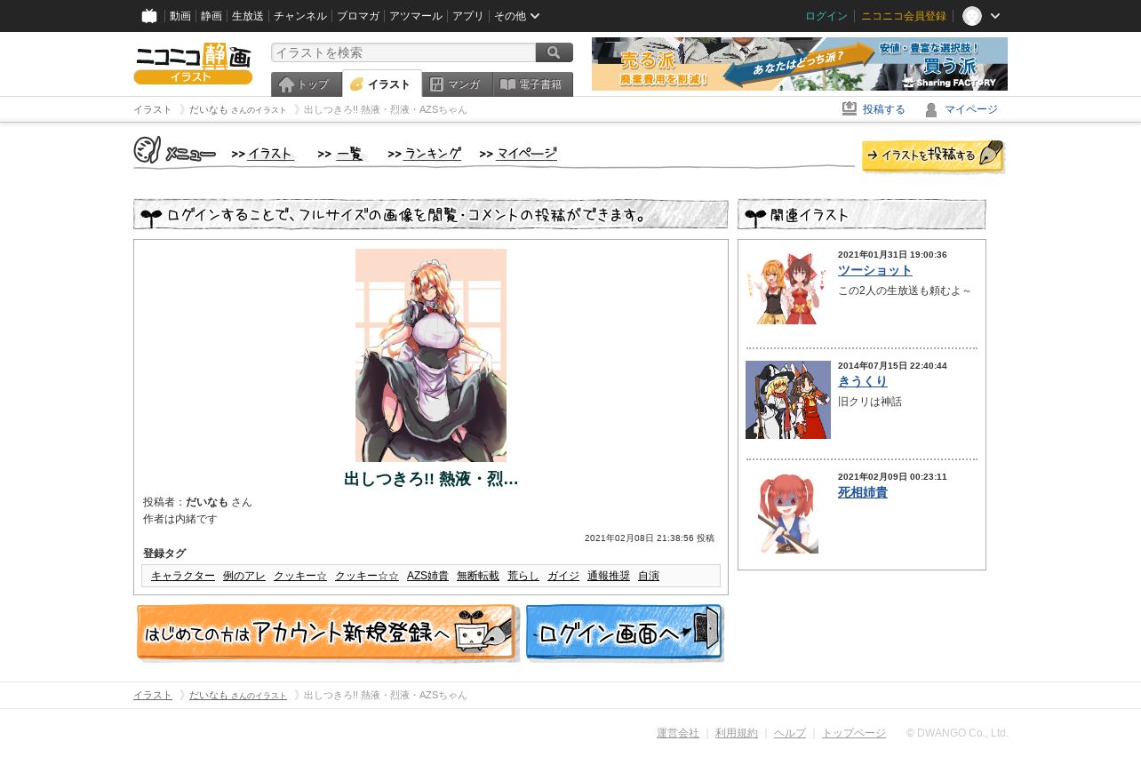Viewport: 1141px width, 757px height.
Task: Select the 荒らし tag
Action: pos(523,576)
